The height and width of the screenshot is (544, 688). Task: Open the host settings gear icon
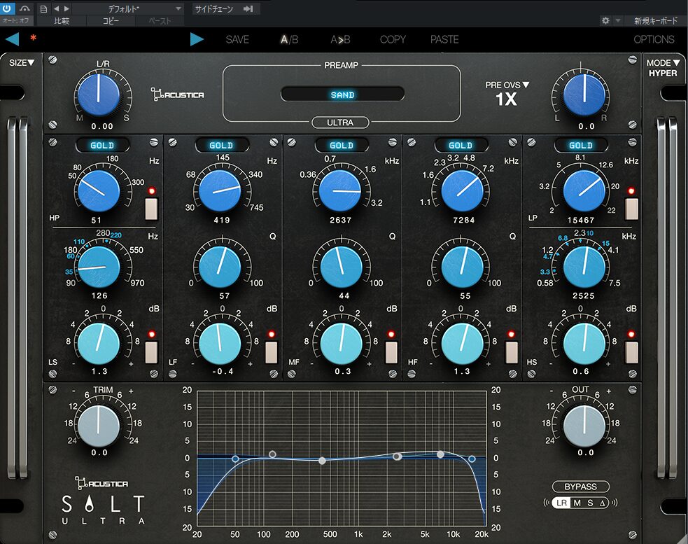click(x=605, y=21)
